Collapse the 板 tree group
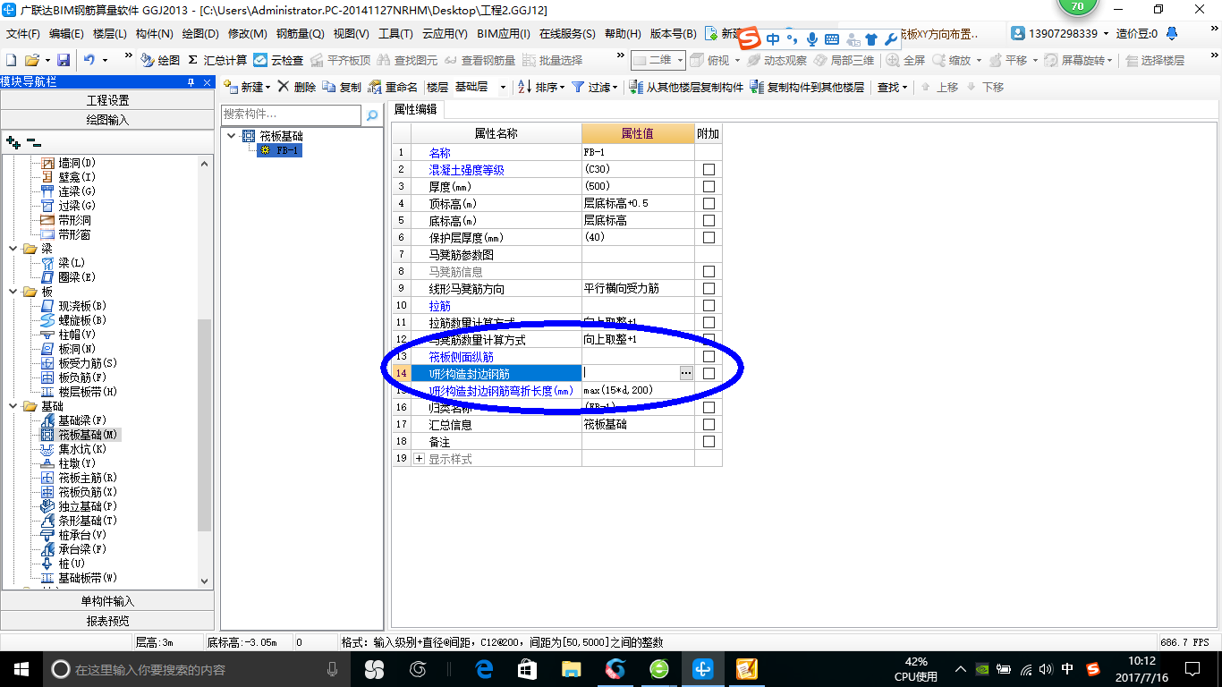The width and height of the screenshot is (1222, 687). [x=13, y=292]
